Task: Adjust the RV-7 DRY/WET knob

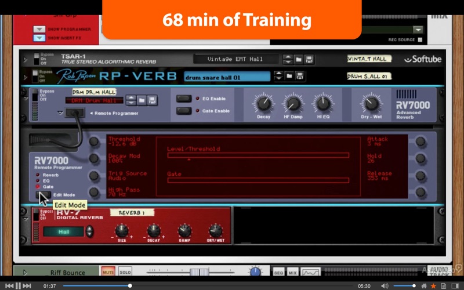Action: pos(215,230)
